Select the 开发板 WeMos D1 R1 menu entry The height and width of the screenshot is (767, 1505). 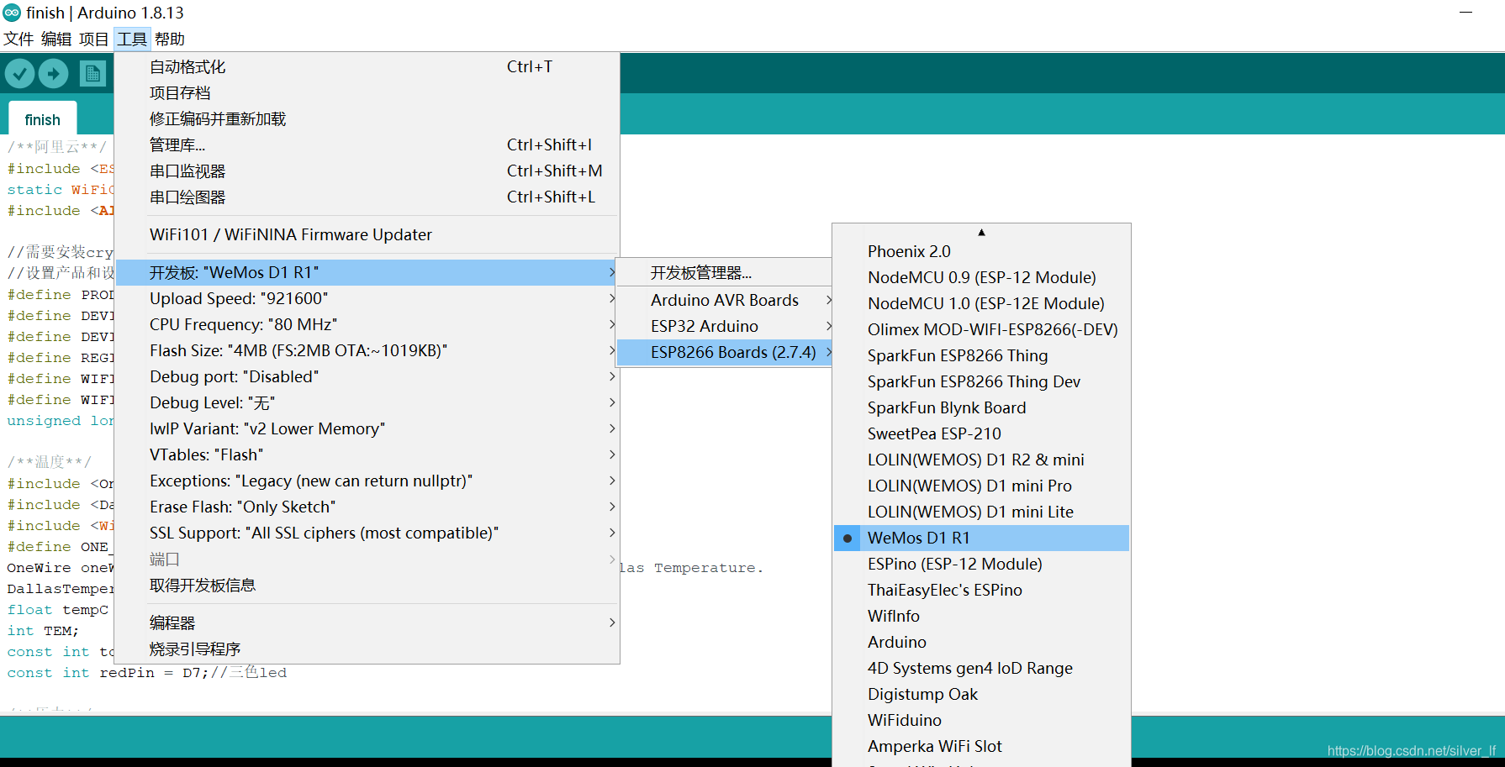coord(367,272)
